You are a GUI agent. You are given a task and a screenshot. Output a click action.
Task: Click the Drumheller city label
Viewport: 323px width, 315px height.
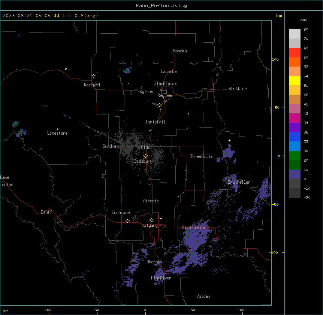click(239, 182)
